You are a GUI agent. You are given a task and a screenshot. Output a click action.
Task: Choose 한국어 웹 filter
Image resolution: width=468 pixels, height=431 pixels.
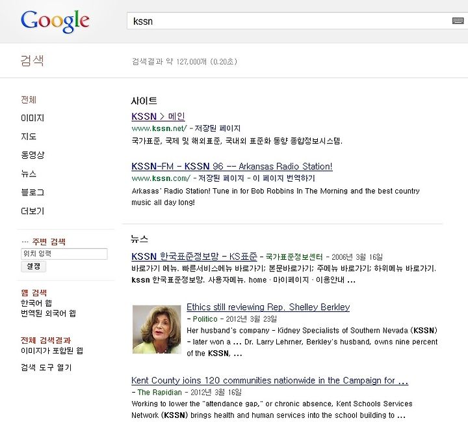[36, 303]
